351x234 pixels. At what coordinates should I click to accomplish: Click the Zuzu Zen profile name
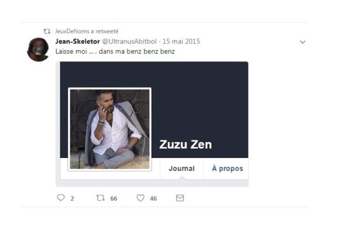click(x=185, y=144)
